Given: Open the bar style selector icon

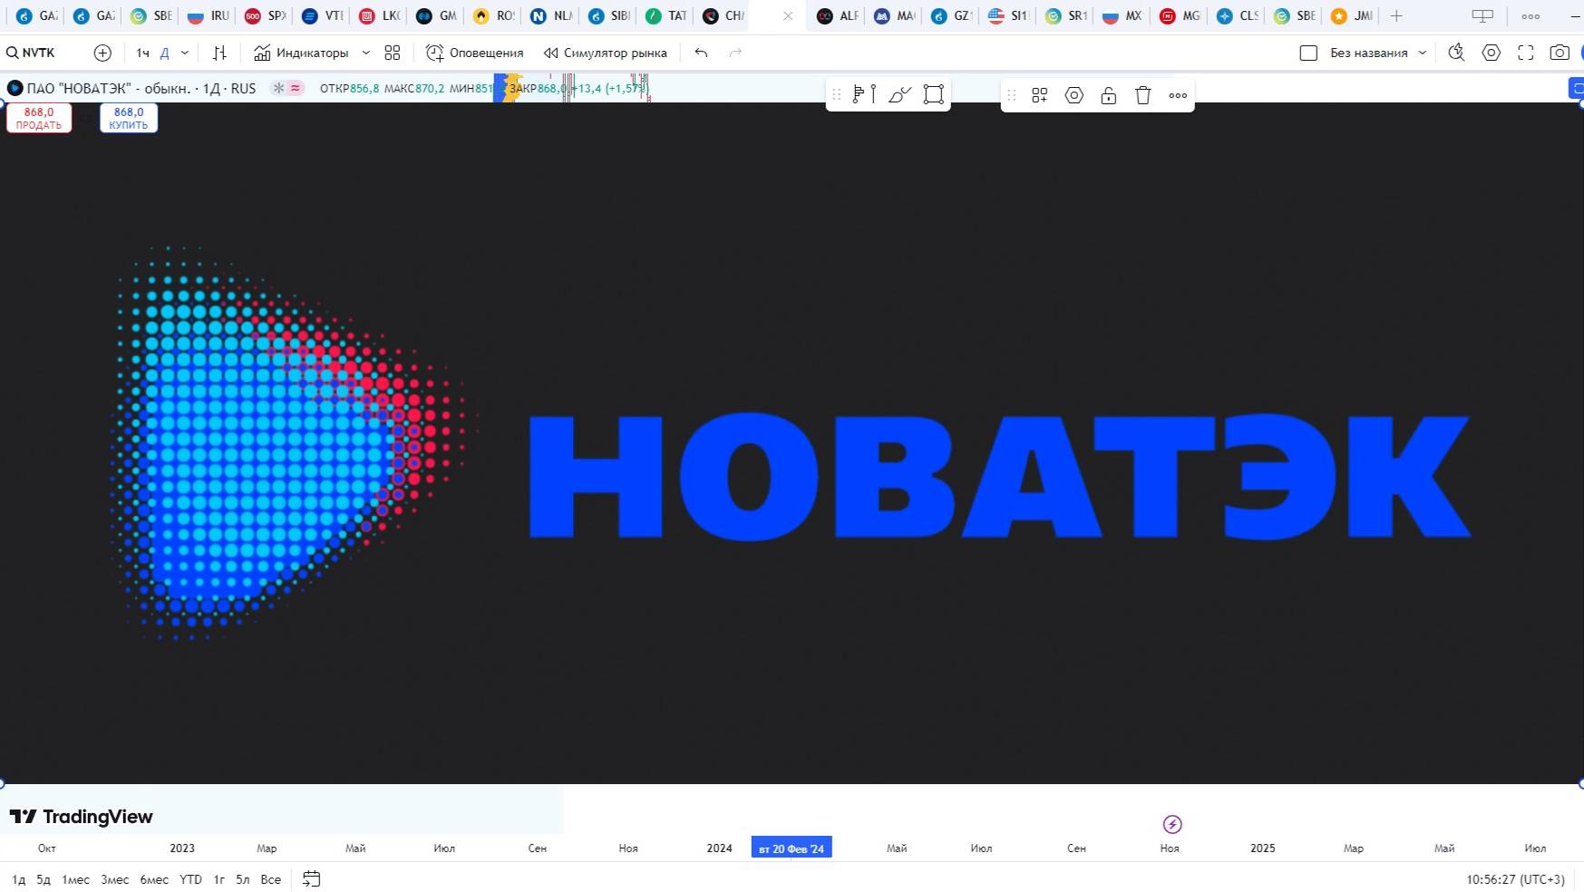Looking at the screenshot, I should click(219, 53).
